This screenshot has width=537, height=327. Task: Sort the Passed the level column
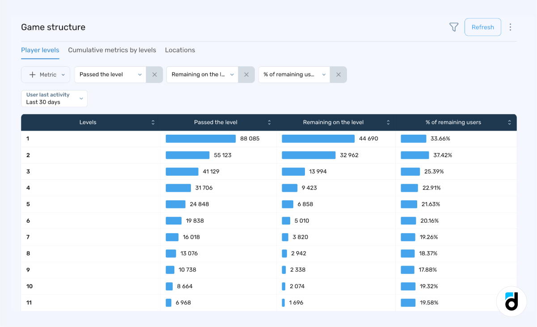pos(269,122)
